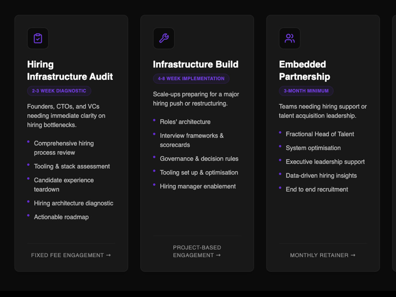The width and height of the screenshot is (396, 297).
Task: Click the clipboard check icon
Action: [x=38, y=38]
